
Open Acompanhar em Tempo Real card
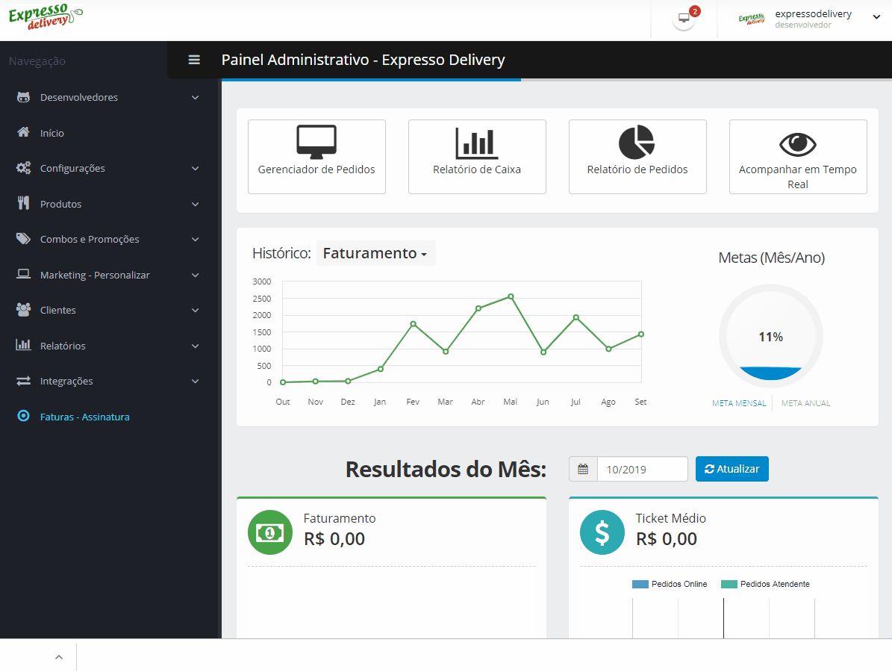pyautogui.click(x=797, y=157)
